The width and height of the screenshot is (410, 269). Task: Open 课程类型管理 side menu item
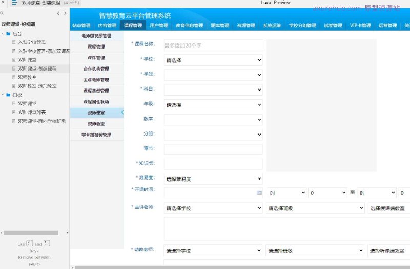96,91
